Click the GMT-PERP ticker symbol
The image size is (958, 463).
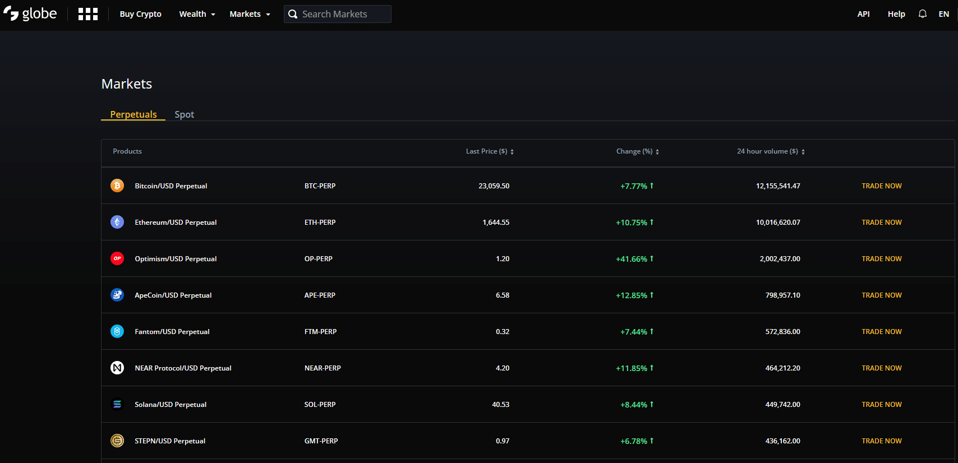coord(321,441)
